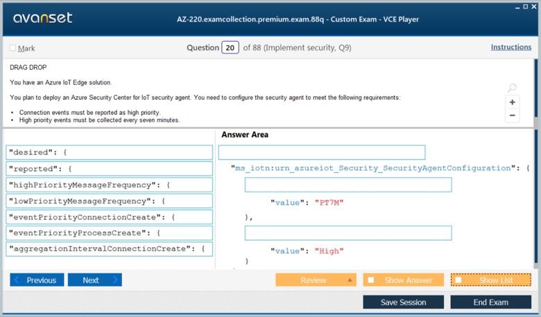Close the VCE Player window
Image resolution: width=541 pixels, height=317 pixels.
[x=534, y=6]
